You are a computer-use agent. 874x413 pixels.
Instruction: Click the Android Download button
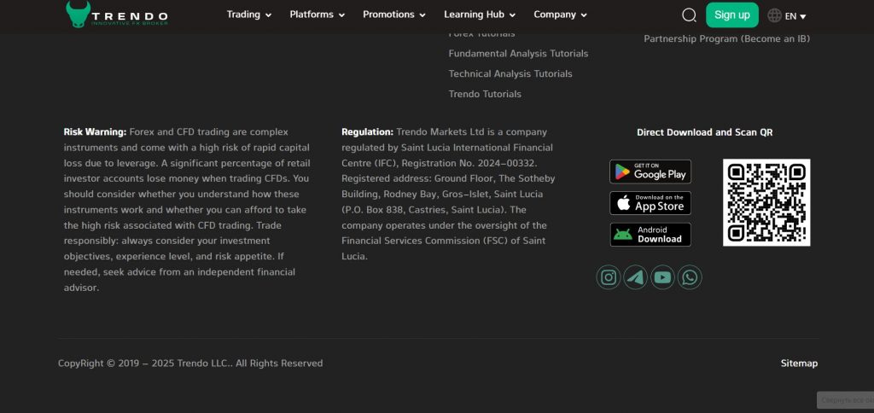pyautogui.click(x=650, y=235)
